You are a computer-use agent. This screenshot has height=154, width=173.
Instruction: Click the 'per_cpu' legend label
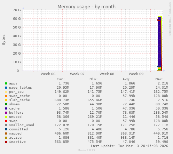(x=16, y=92)
